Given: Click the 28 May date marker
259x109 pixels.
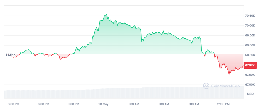Looking at the screenshot, I should pos(103,104).
